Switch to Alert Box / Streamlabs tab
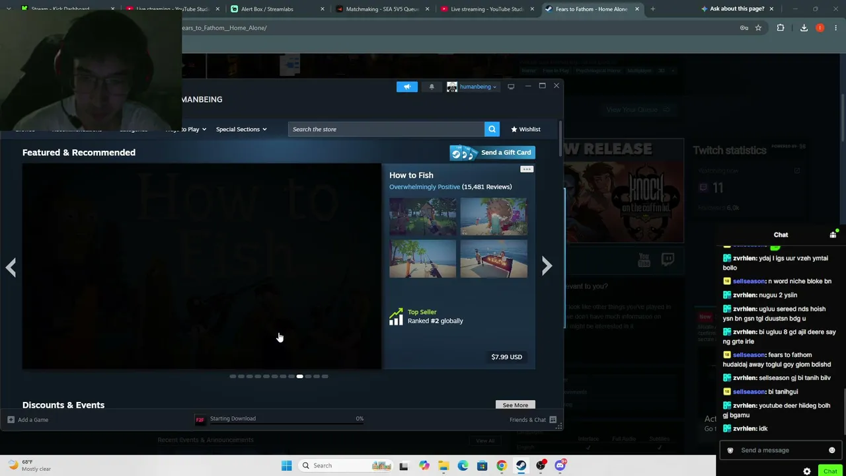 pos(276,9)
